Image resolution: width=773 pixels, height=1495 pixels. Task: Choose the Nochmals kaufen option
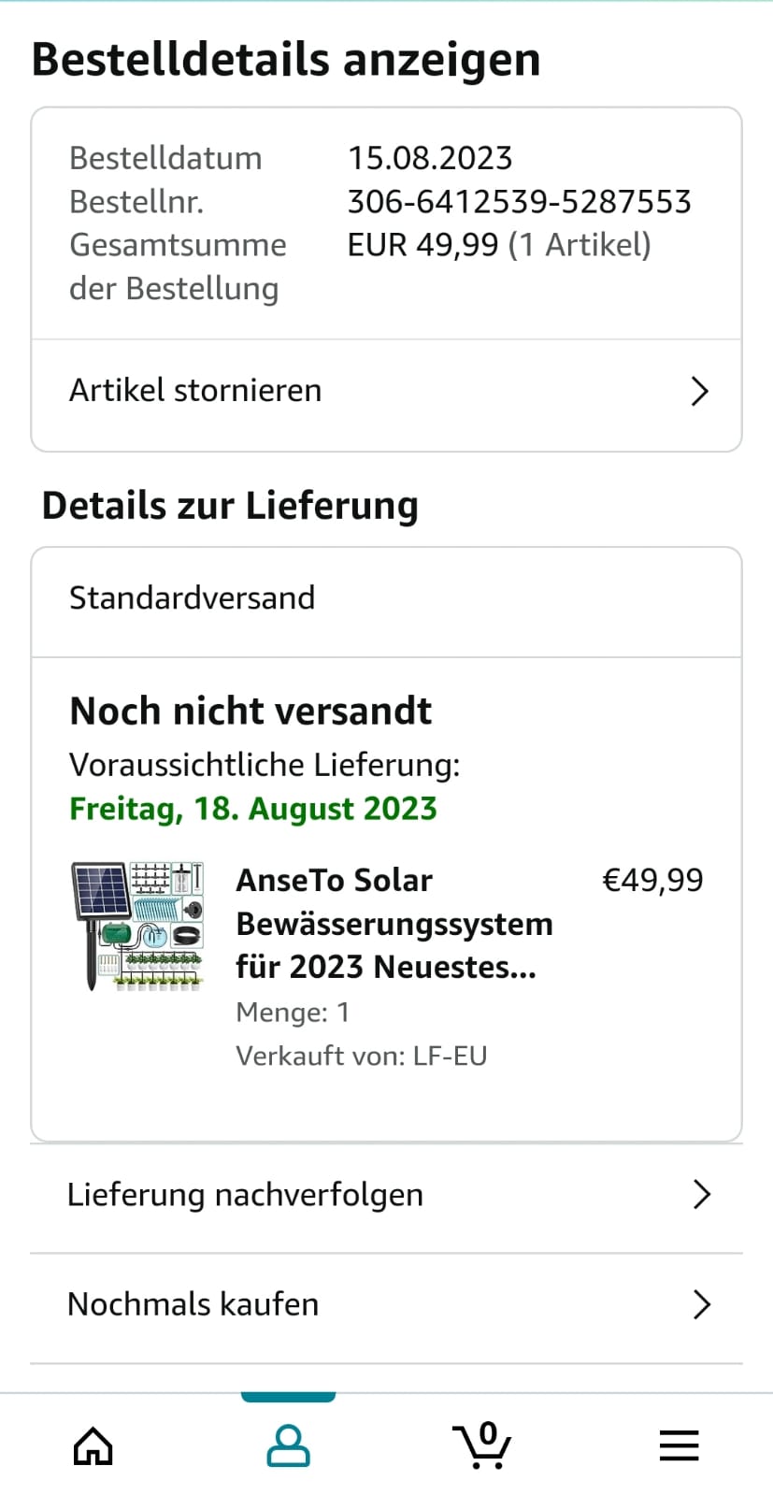[193, 1304]
